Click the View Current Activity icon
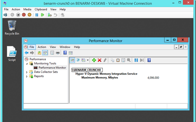 tap(72, 60)
